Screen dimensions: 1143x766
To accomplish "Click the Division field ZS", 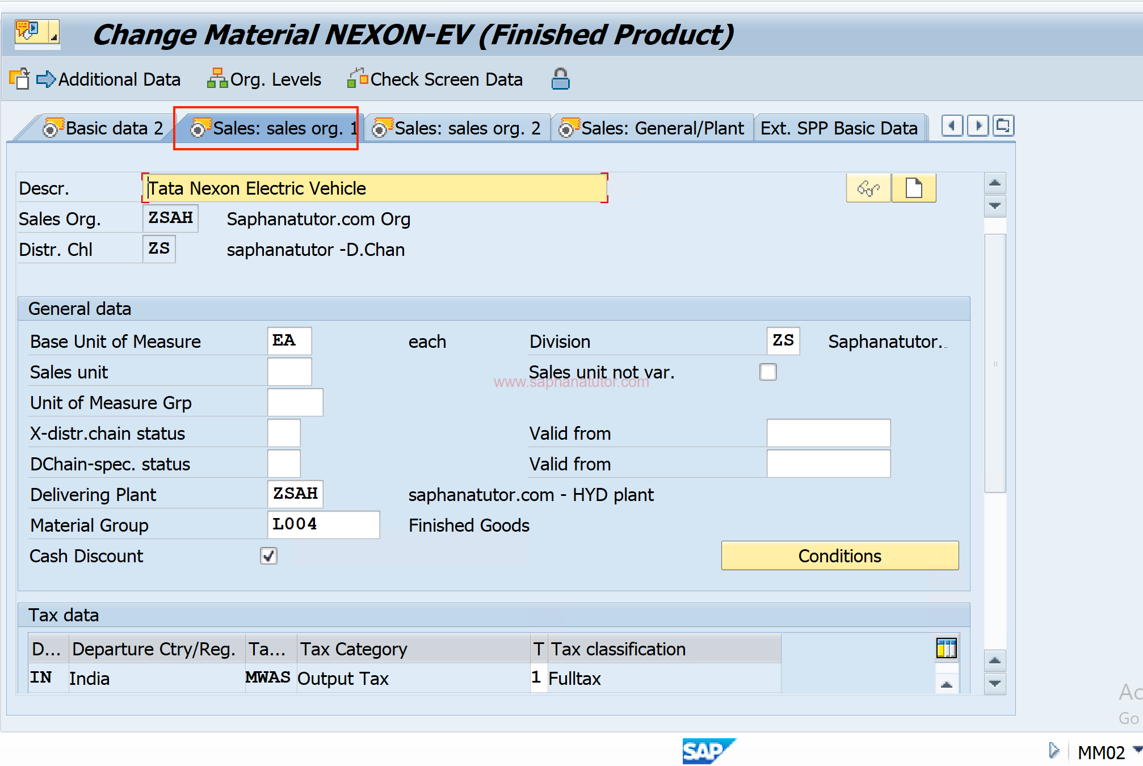I will (x=783, y=341).
